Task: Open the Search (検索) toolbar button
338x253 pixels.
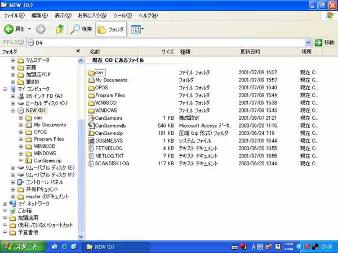Action: (x=81, y=29)
